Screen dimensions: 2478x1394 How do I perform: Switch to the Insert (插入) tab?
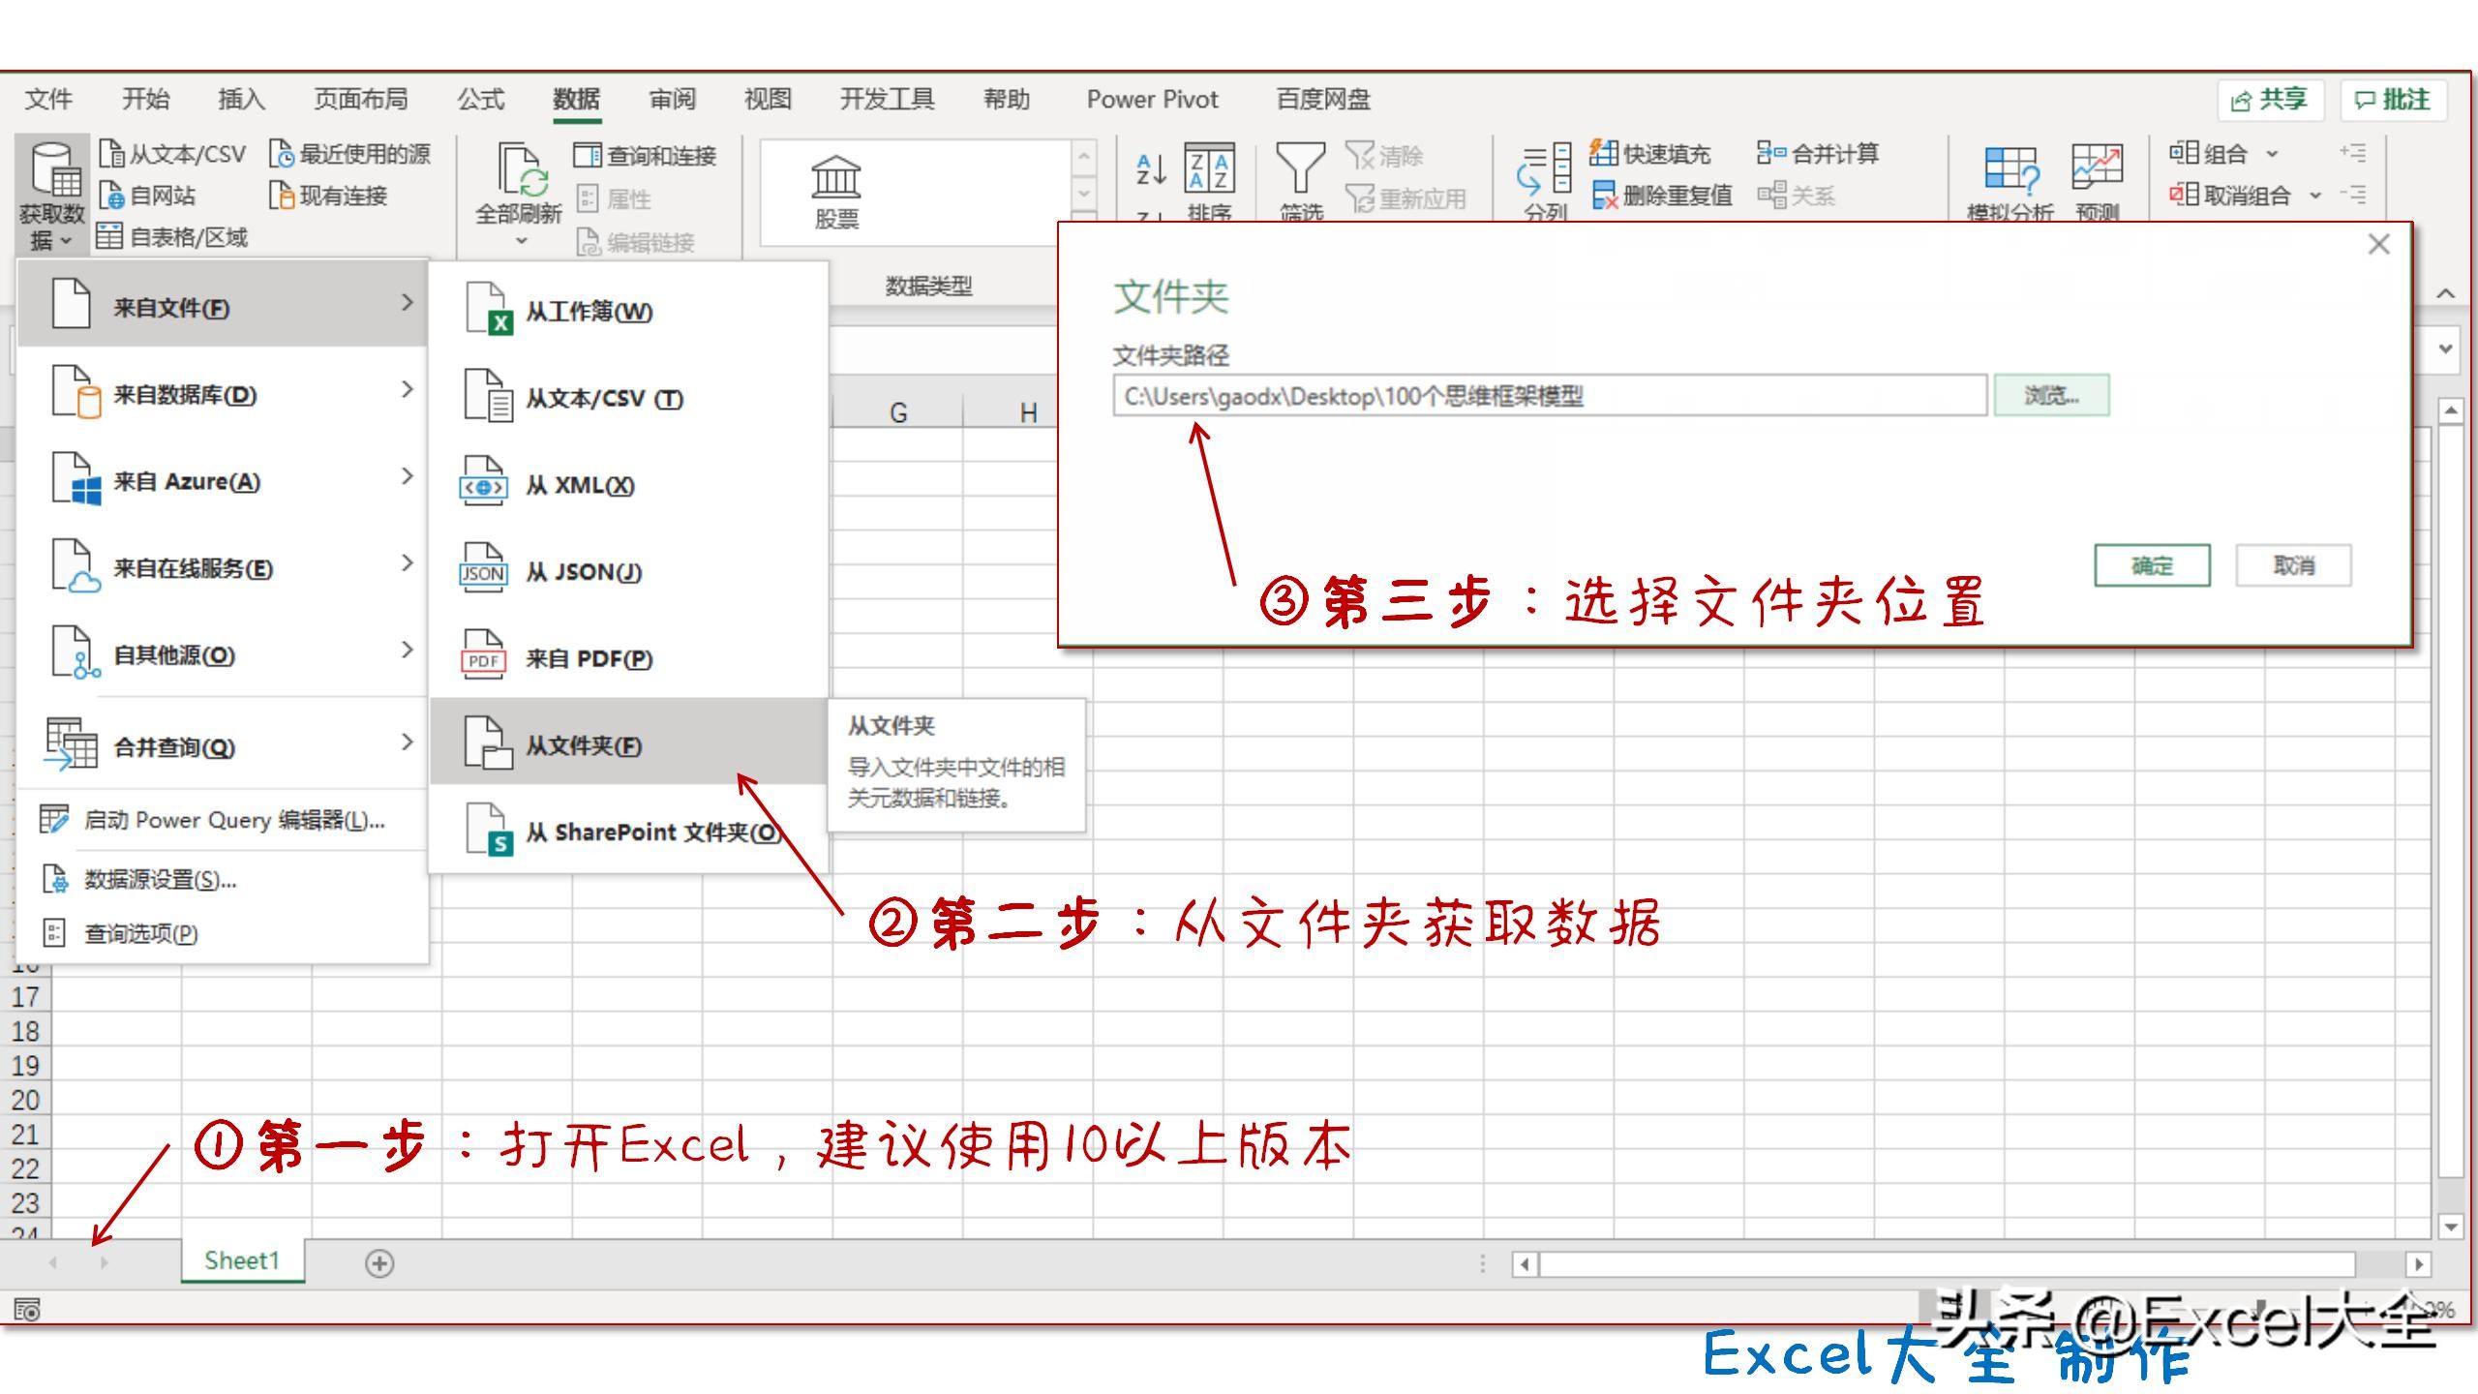(x=241, y=99)
